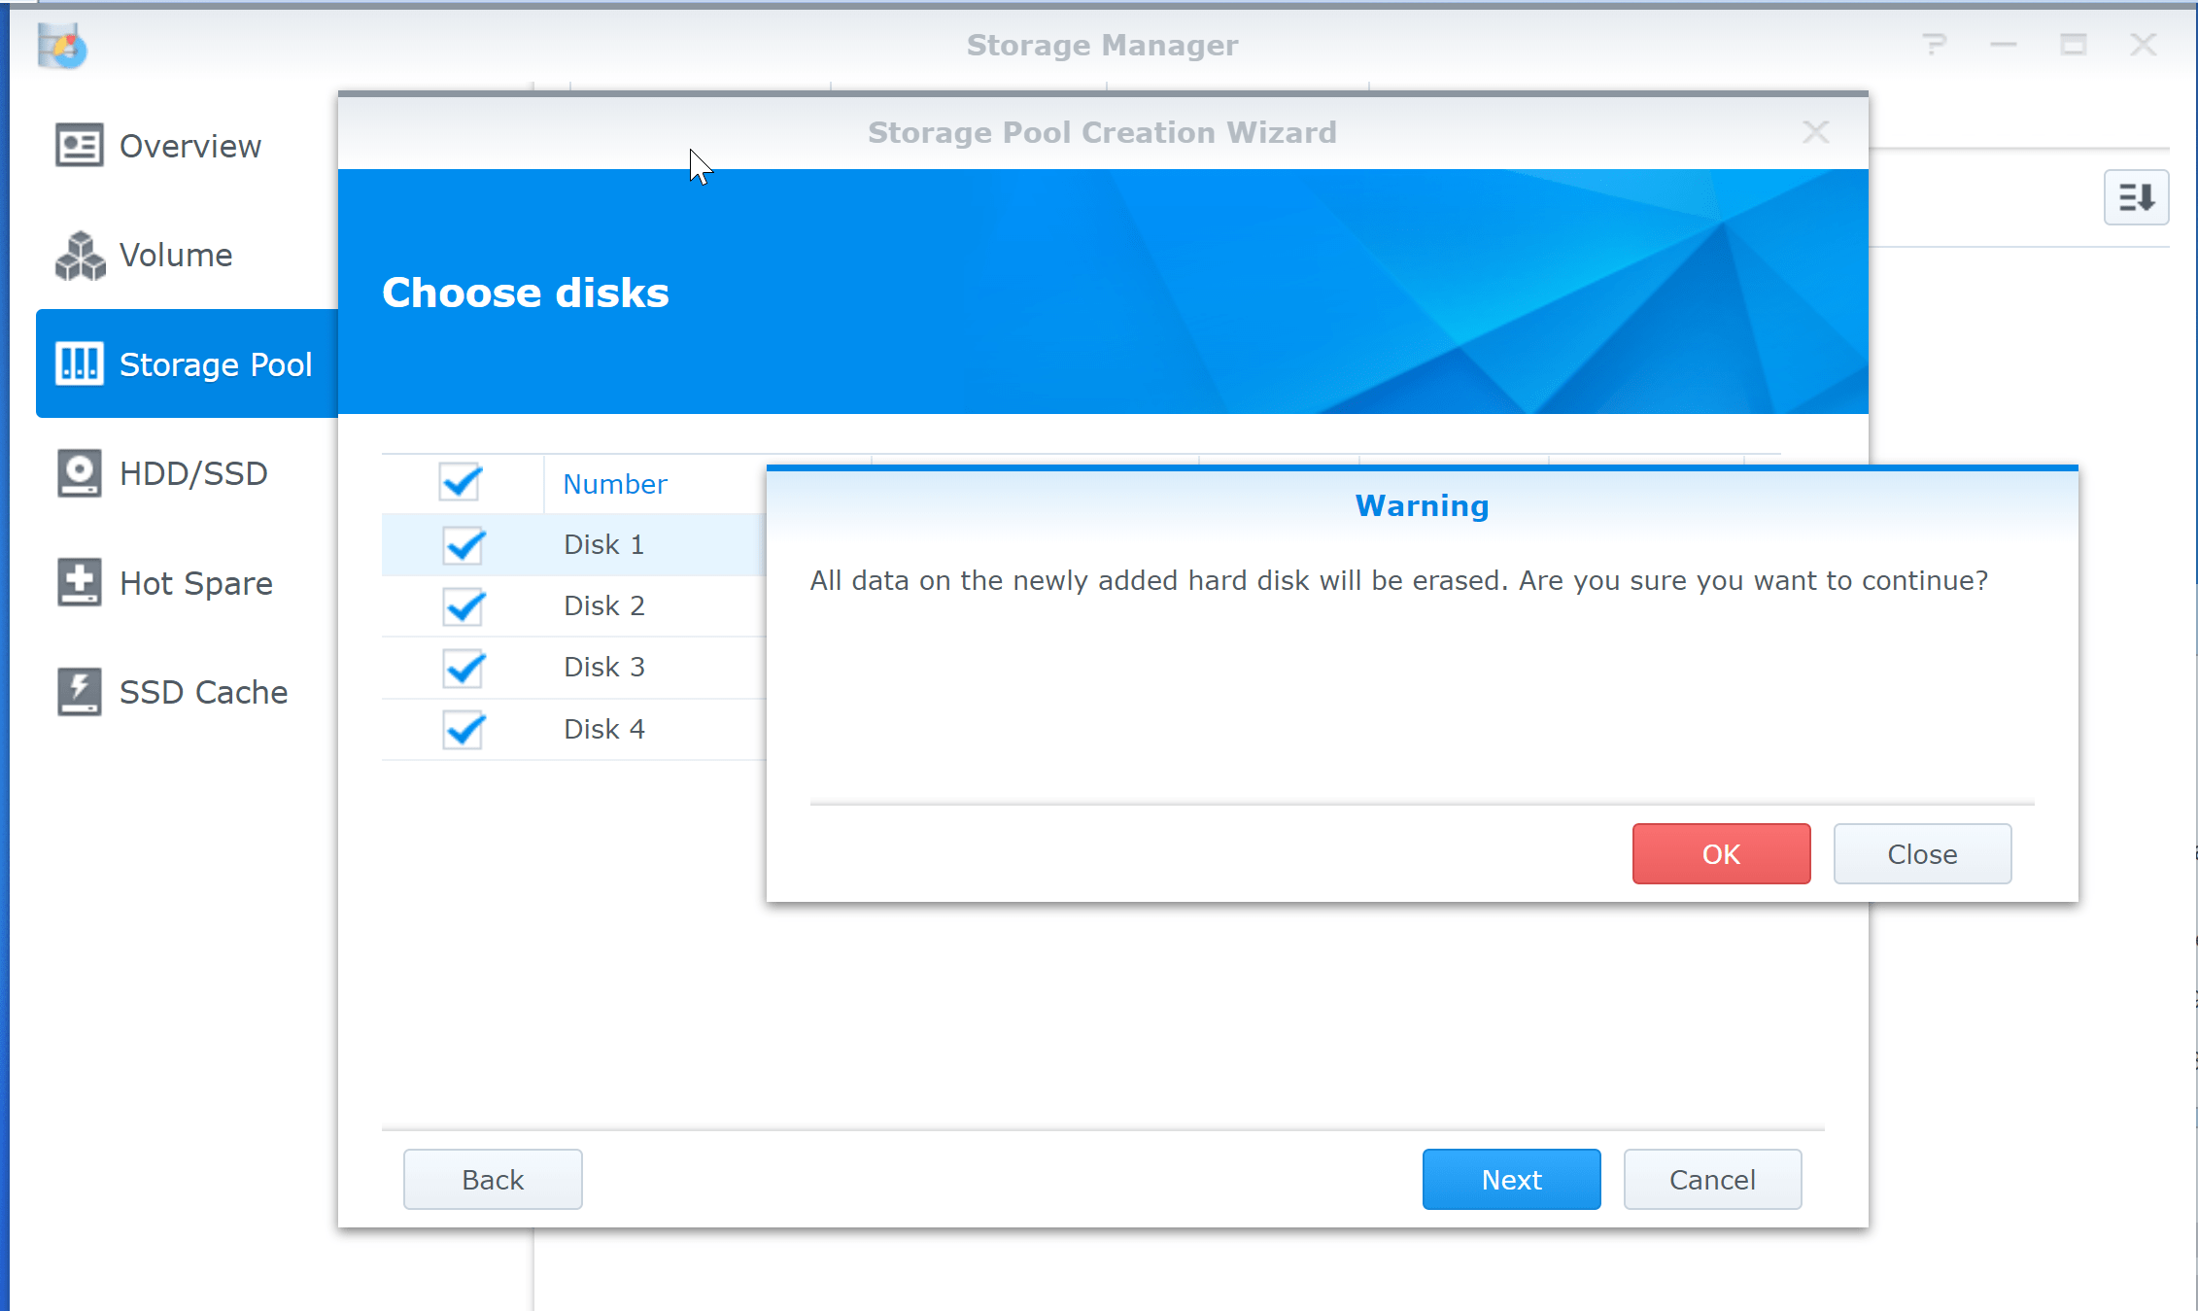Open the Volume section
The width and height of the screenshot is (2198, 1311).
point(176,255)
